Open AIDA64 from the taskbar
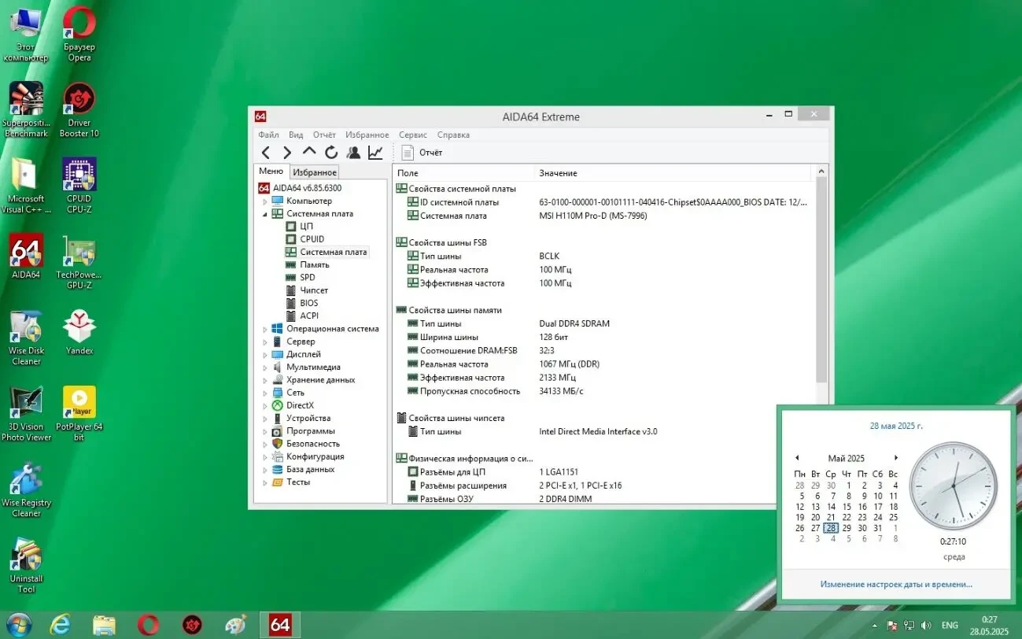1022x639 pixels. [280, 624]
